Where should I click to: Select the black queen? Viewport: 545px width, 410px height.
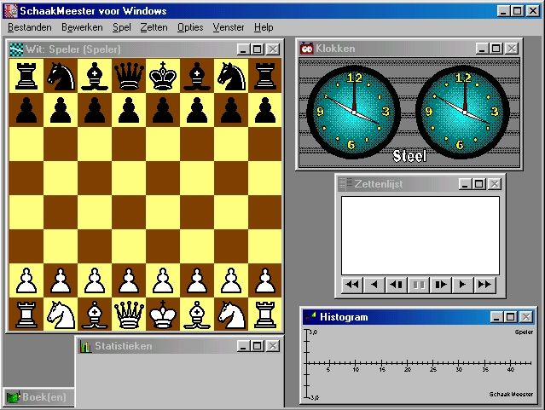pos(129,75)
